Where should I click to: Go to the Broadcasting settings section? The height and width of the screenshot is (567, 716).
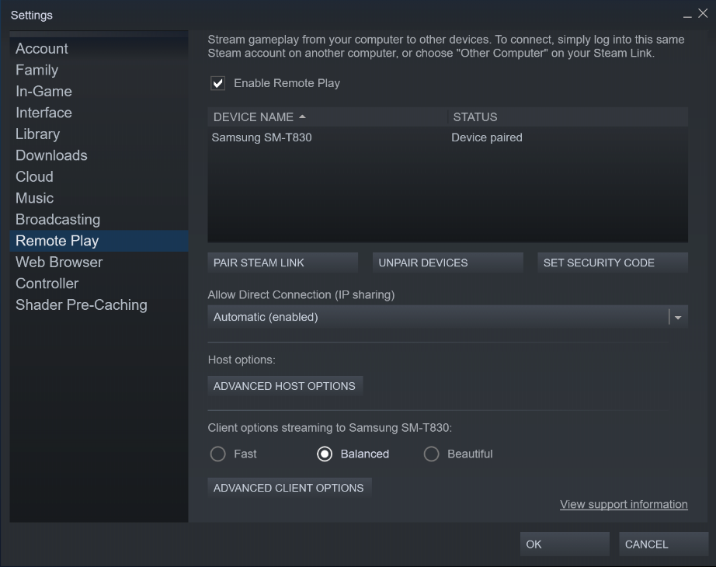coord(57,219)
